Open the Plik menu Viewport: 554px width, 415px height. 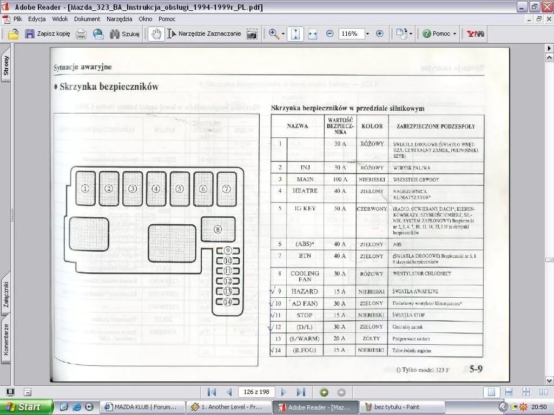(18, 19)
